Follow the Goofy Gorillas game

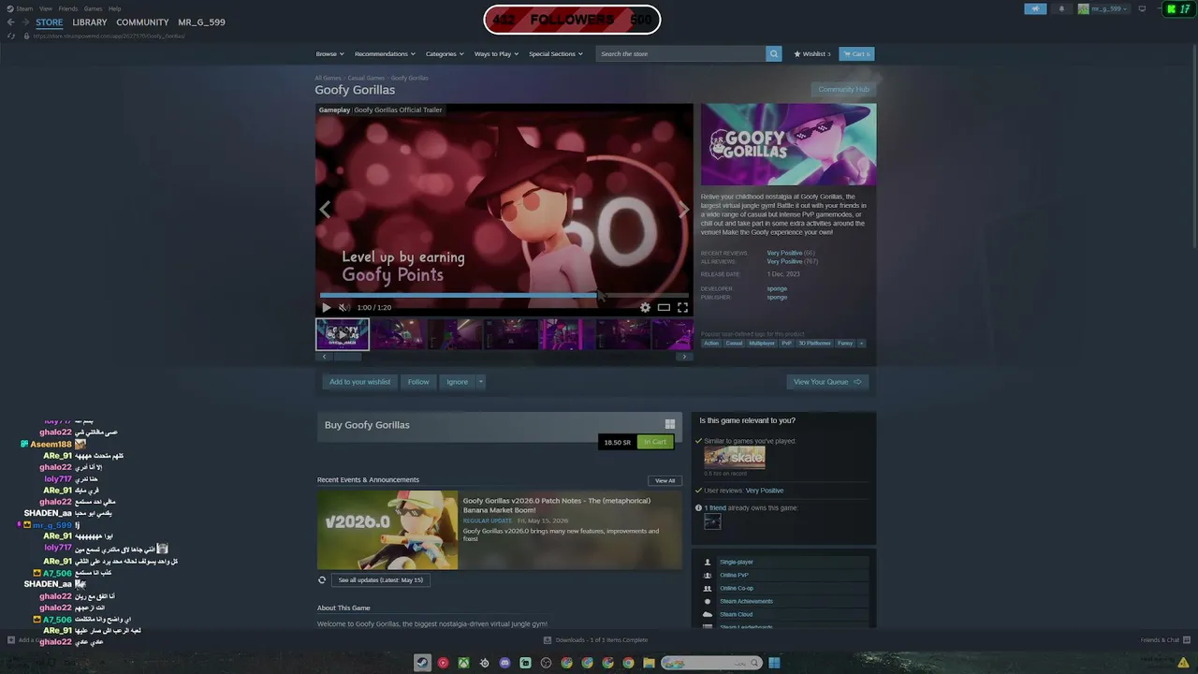coord(418,382)
